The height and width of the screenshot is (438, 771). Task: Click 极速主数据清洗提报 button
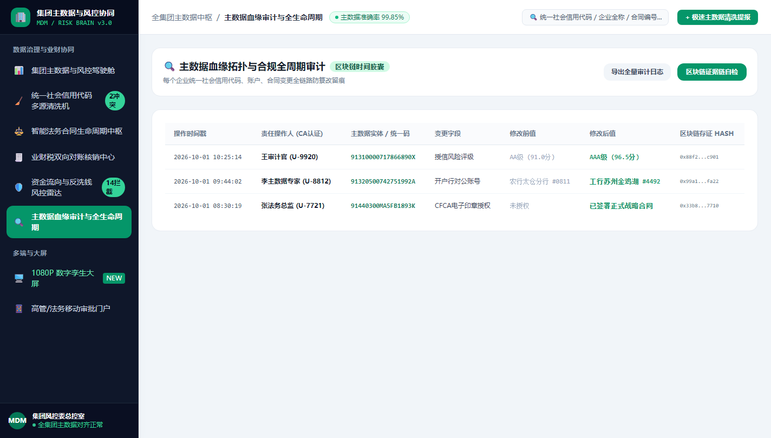coord(717,17)
